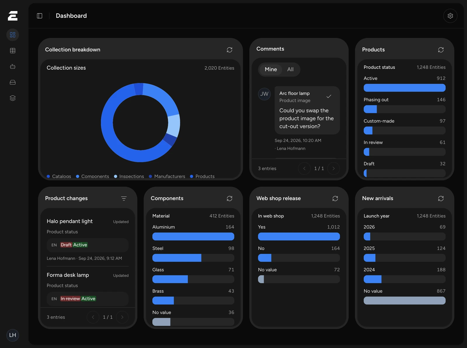Click the Phasing out status bar
The image size is (467, 348).
pyautogui.click(x=405, y=109)
